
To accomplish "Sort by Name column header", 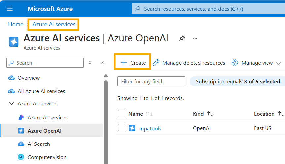I will click(136, 114).
